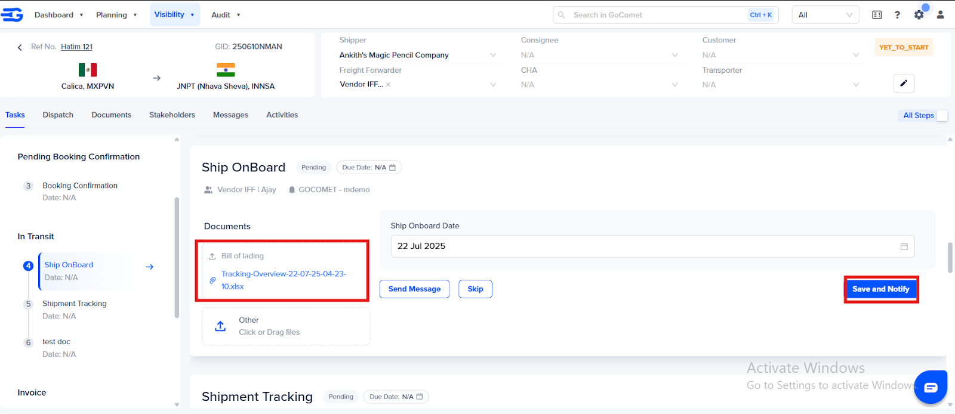Open the Planning menu

(116, 15)
